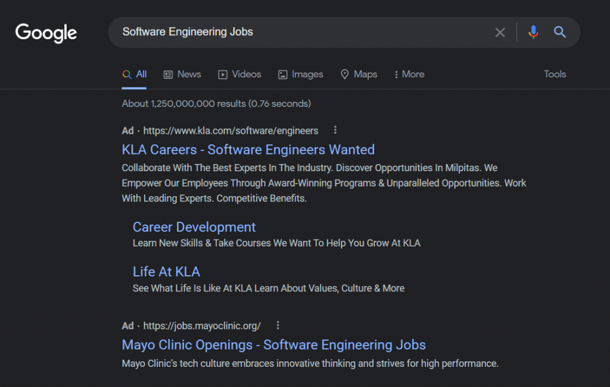Open options dots next to KLA ad URL
The width and height of the screenshot is (610, 387).
(x=335, y=130)
